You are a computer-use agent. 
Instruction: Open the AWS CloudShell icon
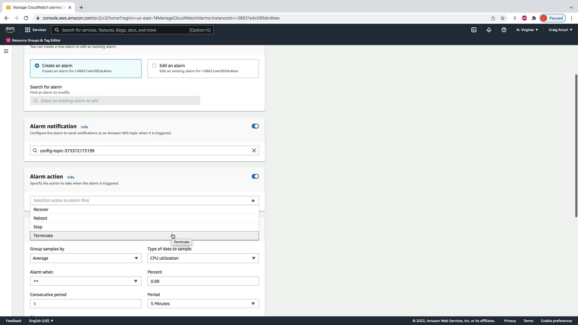click(474, 30)
